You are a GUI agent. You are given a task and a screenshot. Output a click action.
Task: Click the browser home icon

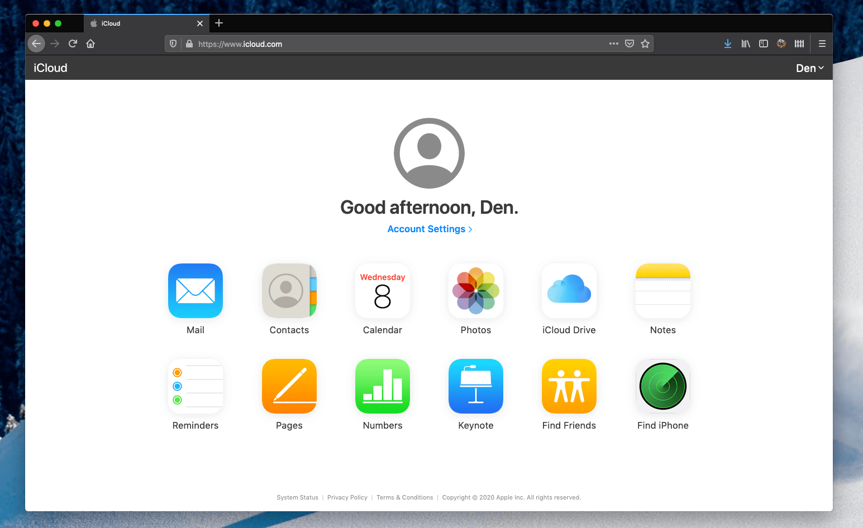(x=90, y=44)
